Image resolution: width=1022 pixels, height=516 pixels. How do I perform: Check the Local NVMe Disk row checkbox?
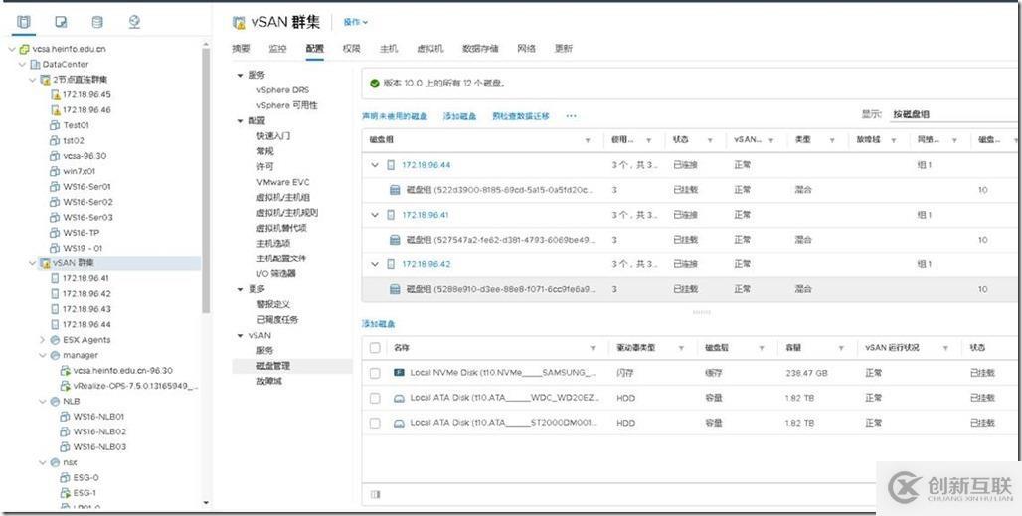pyautogui.click(x=375, y=373)
